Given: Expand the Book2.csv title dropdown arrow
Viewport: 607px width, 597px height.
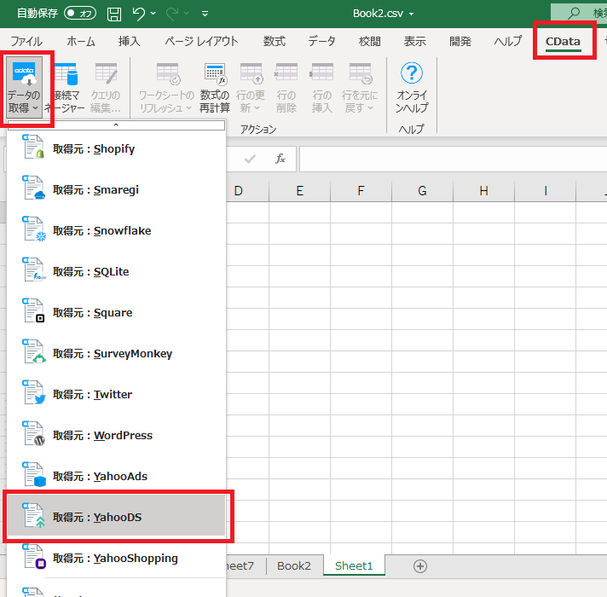Looking at the screenshot, I should 411,14.
